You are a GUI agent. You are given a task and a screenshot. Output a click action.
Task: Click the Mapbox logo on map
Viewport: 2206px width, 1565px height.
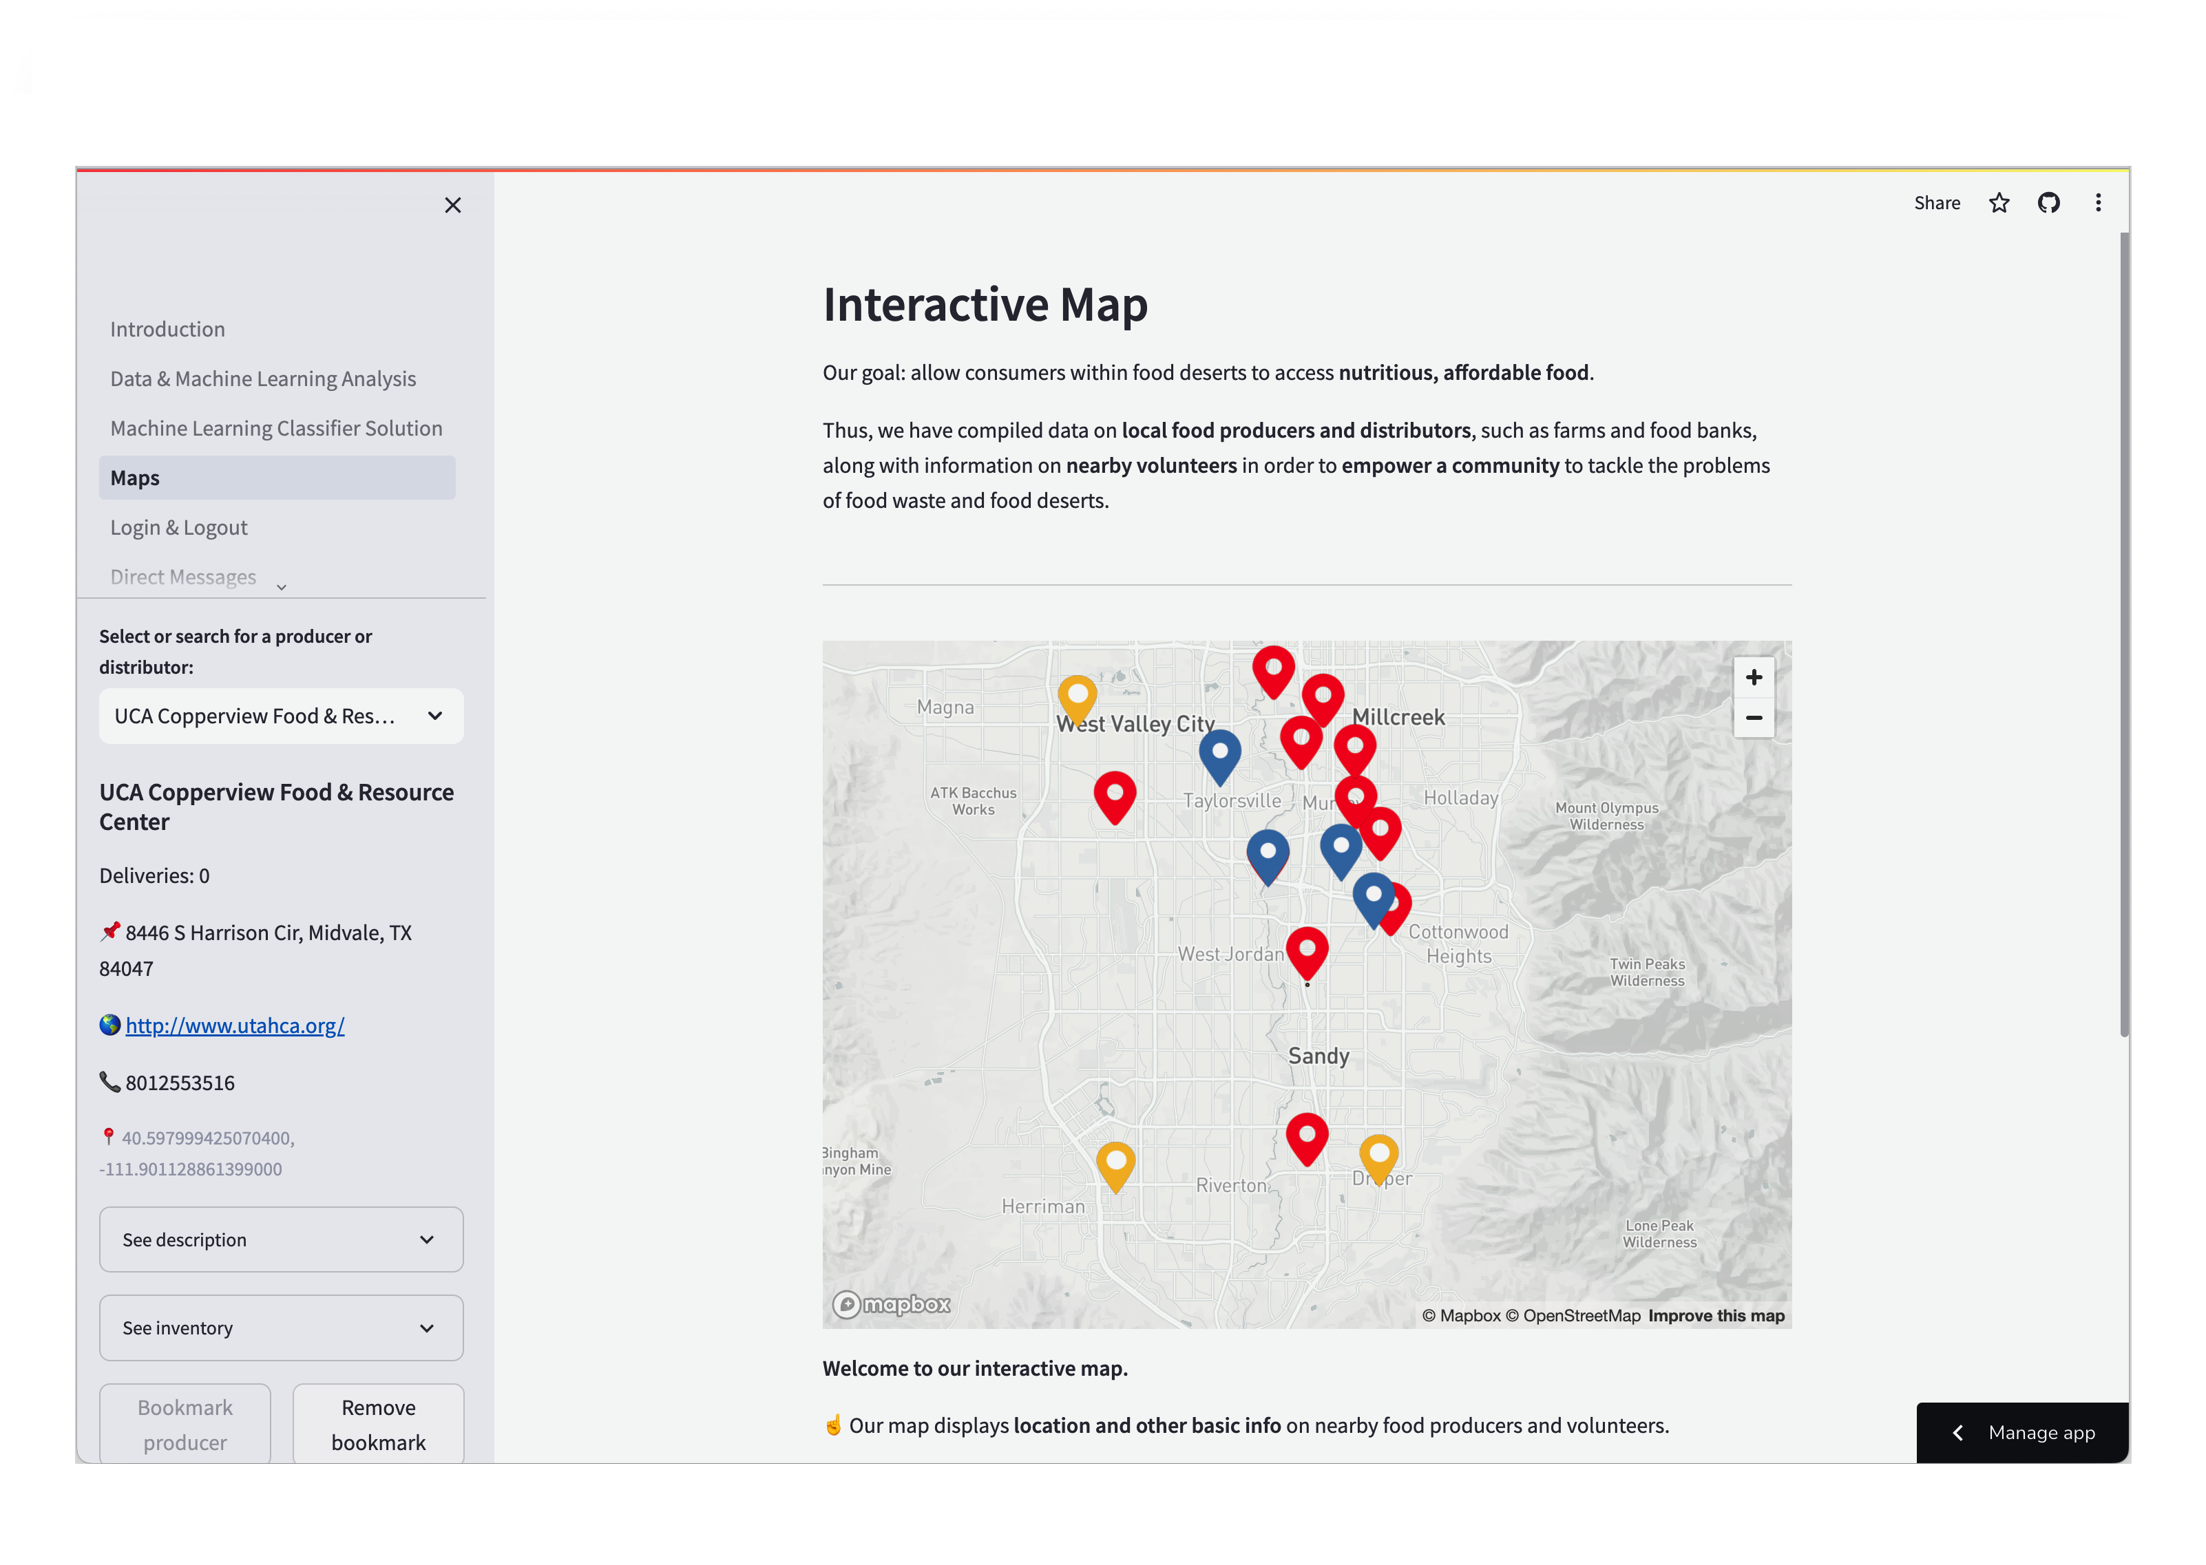pos(892,1304)
